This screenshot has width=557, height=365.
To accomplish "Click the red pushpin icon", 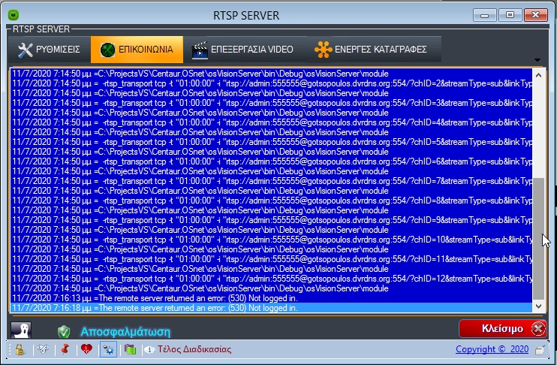I will pos(65,349).
